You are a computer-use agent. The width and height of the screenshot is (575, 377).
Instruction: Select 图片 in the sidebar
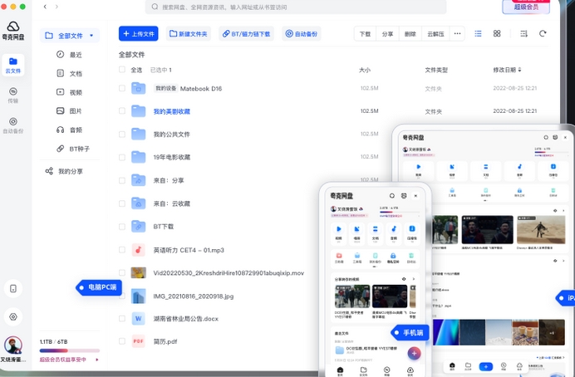point(69,111)
